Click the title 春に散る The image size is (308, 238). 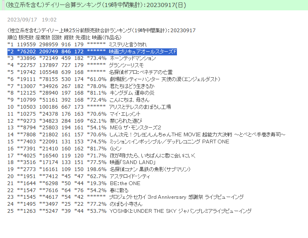[x=119, y=190]
